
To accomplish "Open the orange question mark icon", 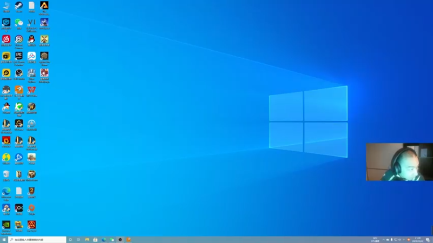I will point(19,92).
